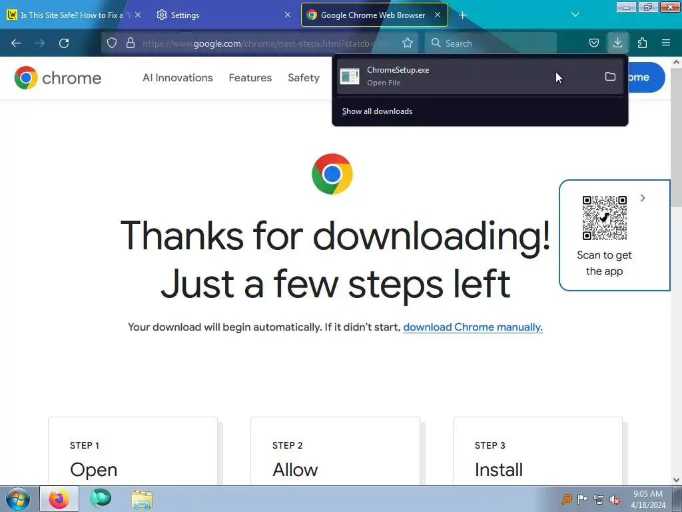Close the Is This Site Safe tab

tap(138, 15)
